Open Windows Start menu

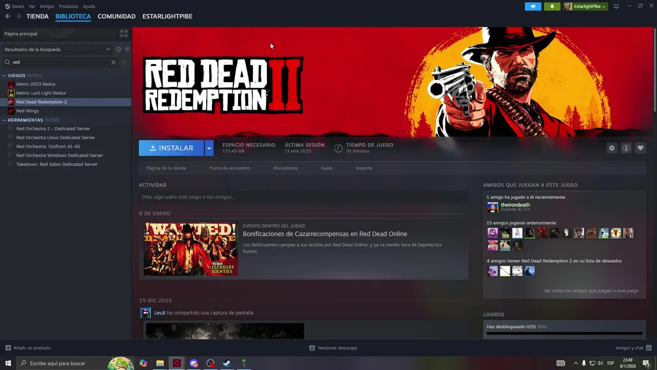[8, 363]
